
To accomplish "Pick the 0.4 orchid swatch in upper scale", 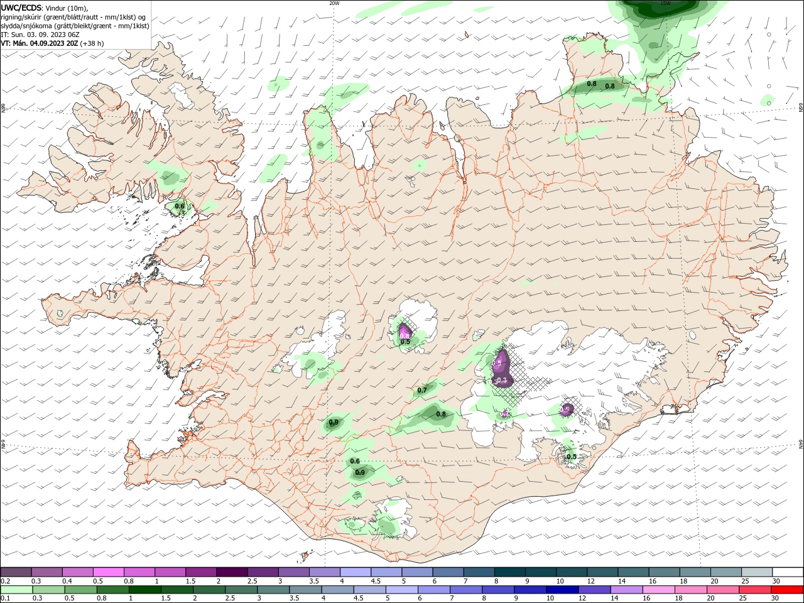I will (x=77, y=572).
